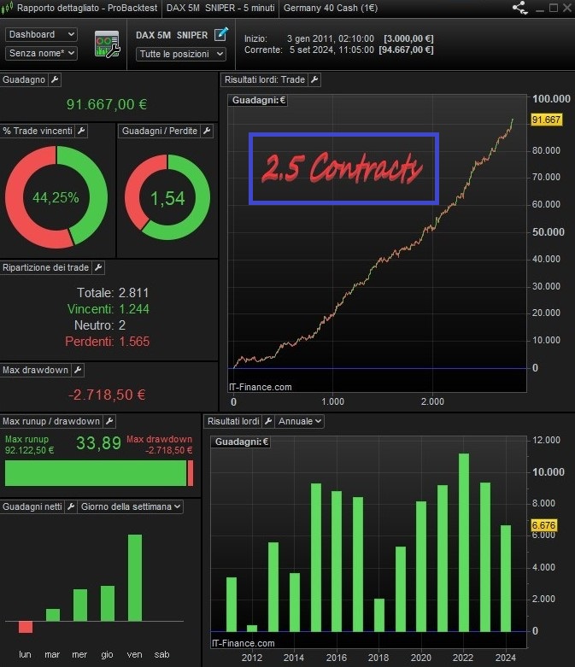Click the wrench next to Guadagni netti
The width and height of the screenshot is (575, 667).
(x=71, y=506)
